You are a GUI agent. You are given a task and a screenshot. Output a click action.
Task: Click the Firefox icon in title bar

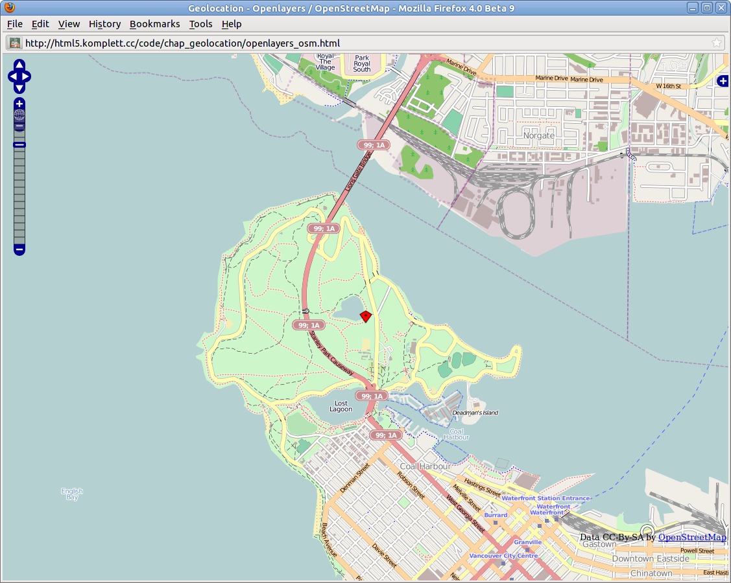tap(8, 8)
